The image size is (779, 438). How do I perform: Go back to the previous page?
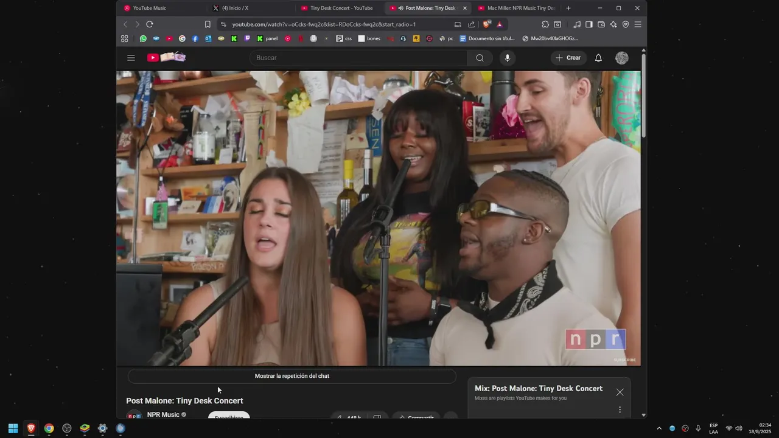pos(125,24)
